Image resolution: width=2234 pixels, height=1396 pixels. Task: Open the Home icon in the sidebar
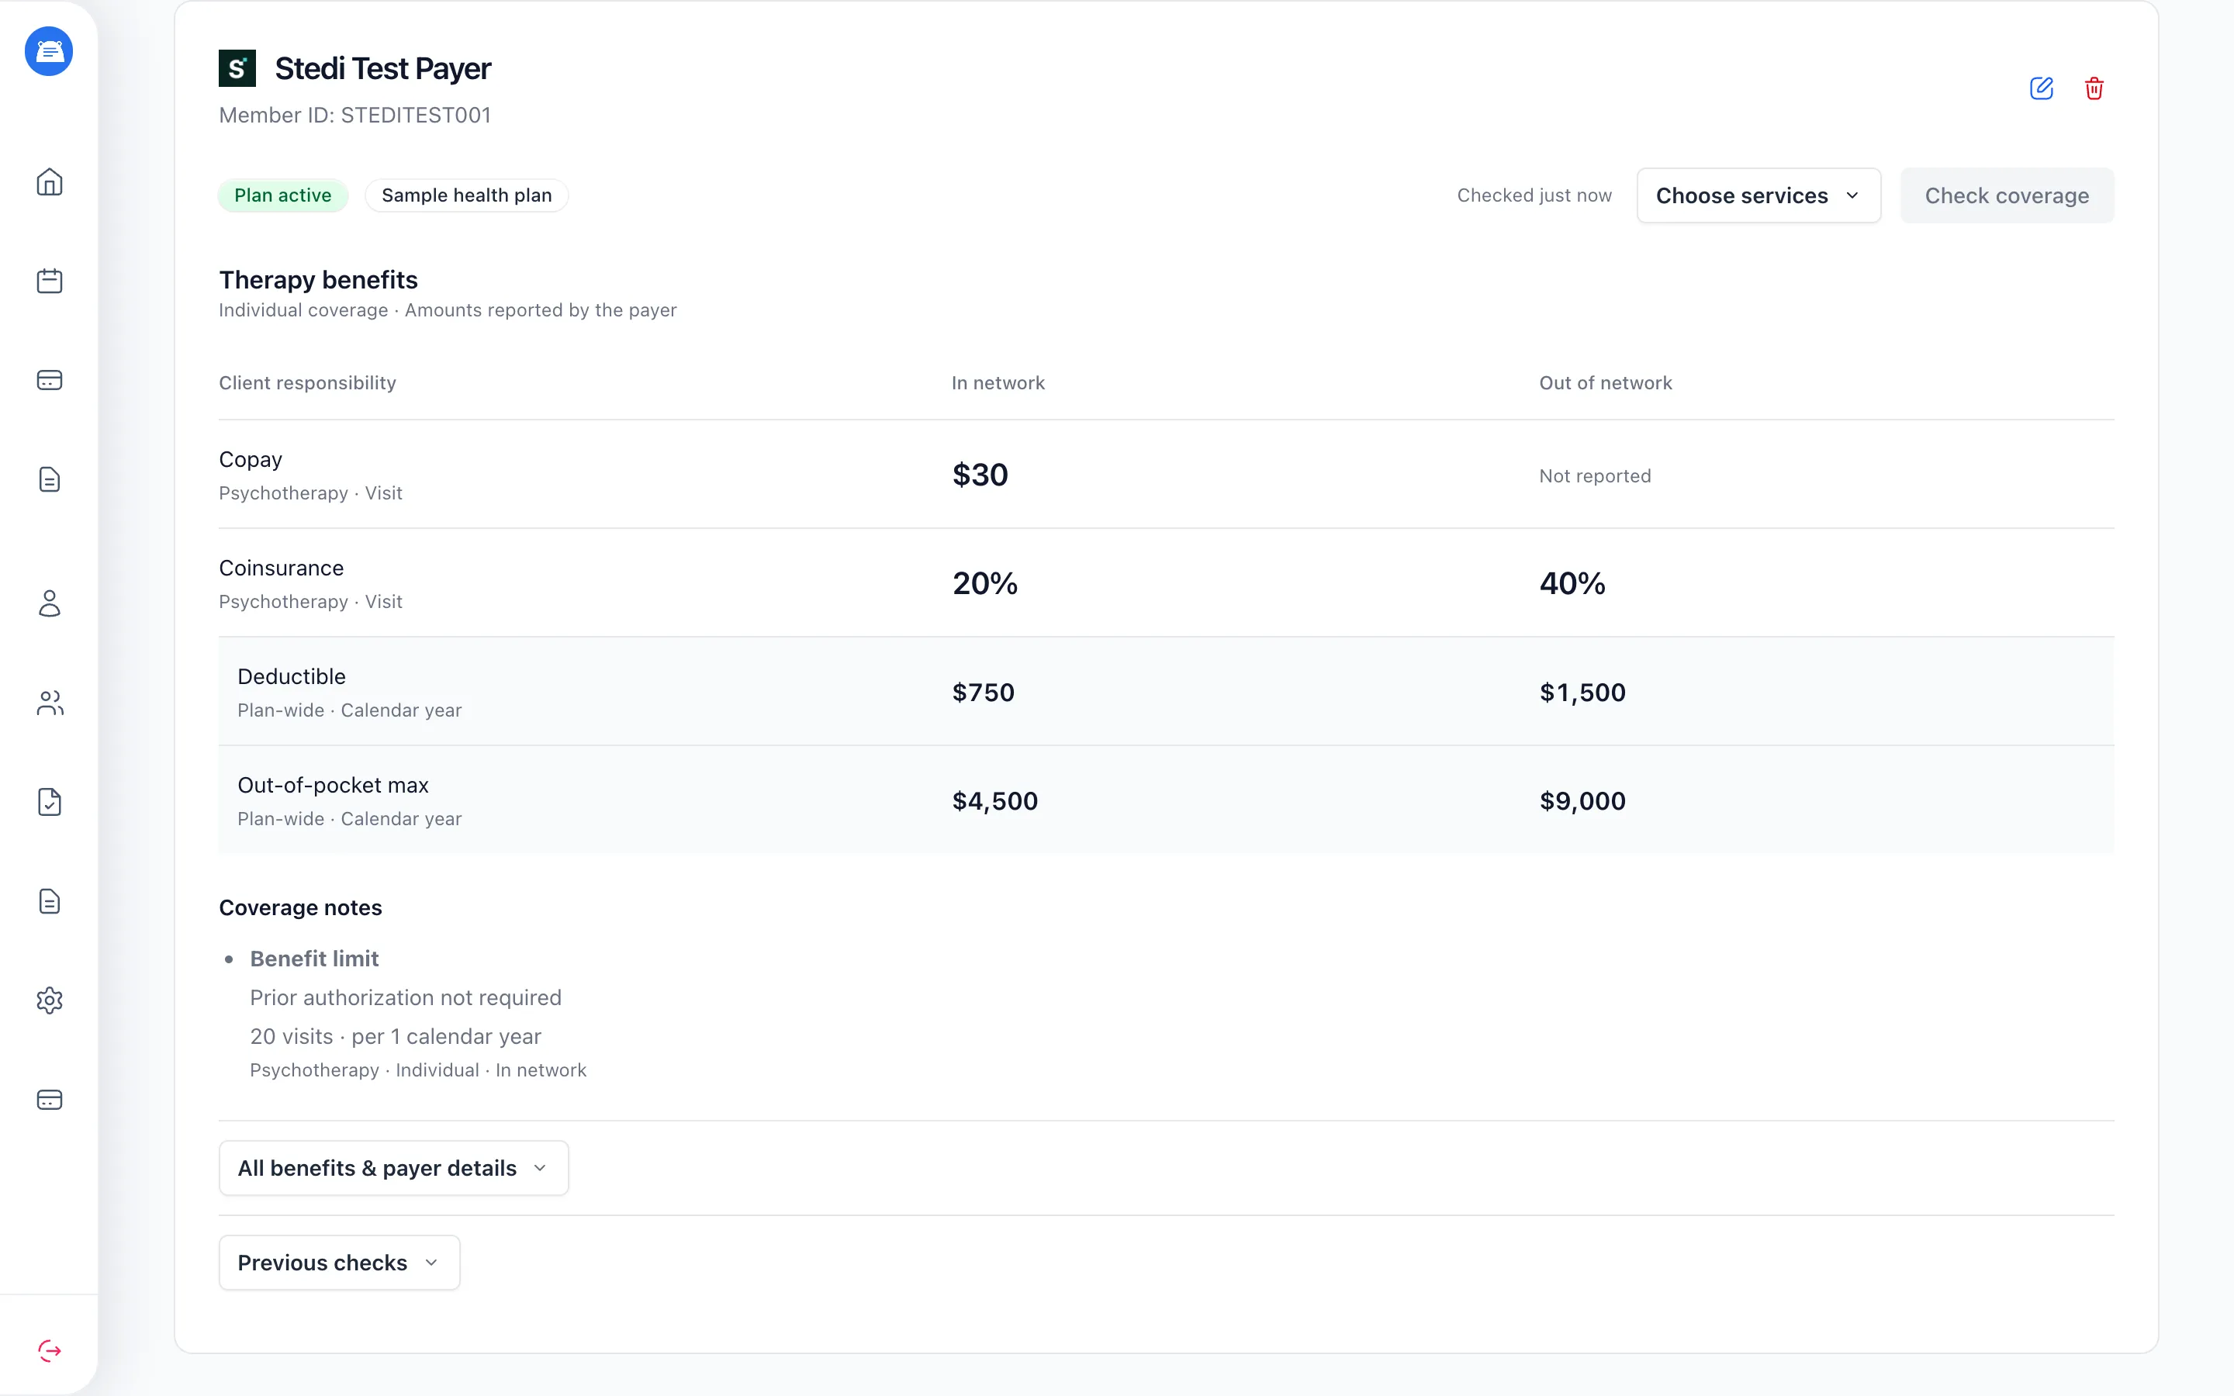49,182
